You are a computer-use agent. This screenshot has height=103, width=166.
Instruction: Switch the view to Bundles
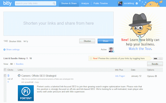click(20, 64)
